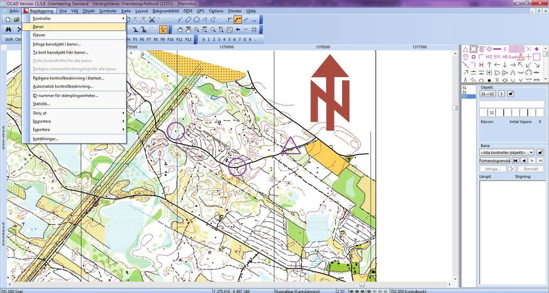549x293 pixels.
Task: Select the 'H12' class text symbol
Action: [489, 57]
